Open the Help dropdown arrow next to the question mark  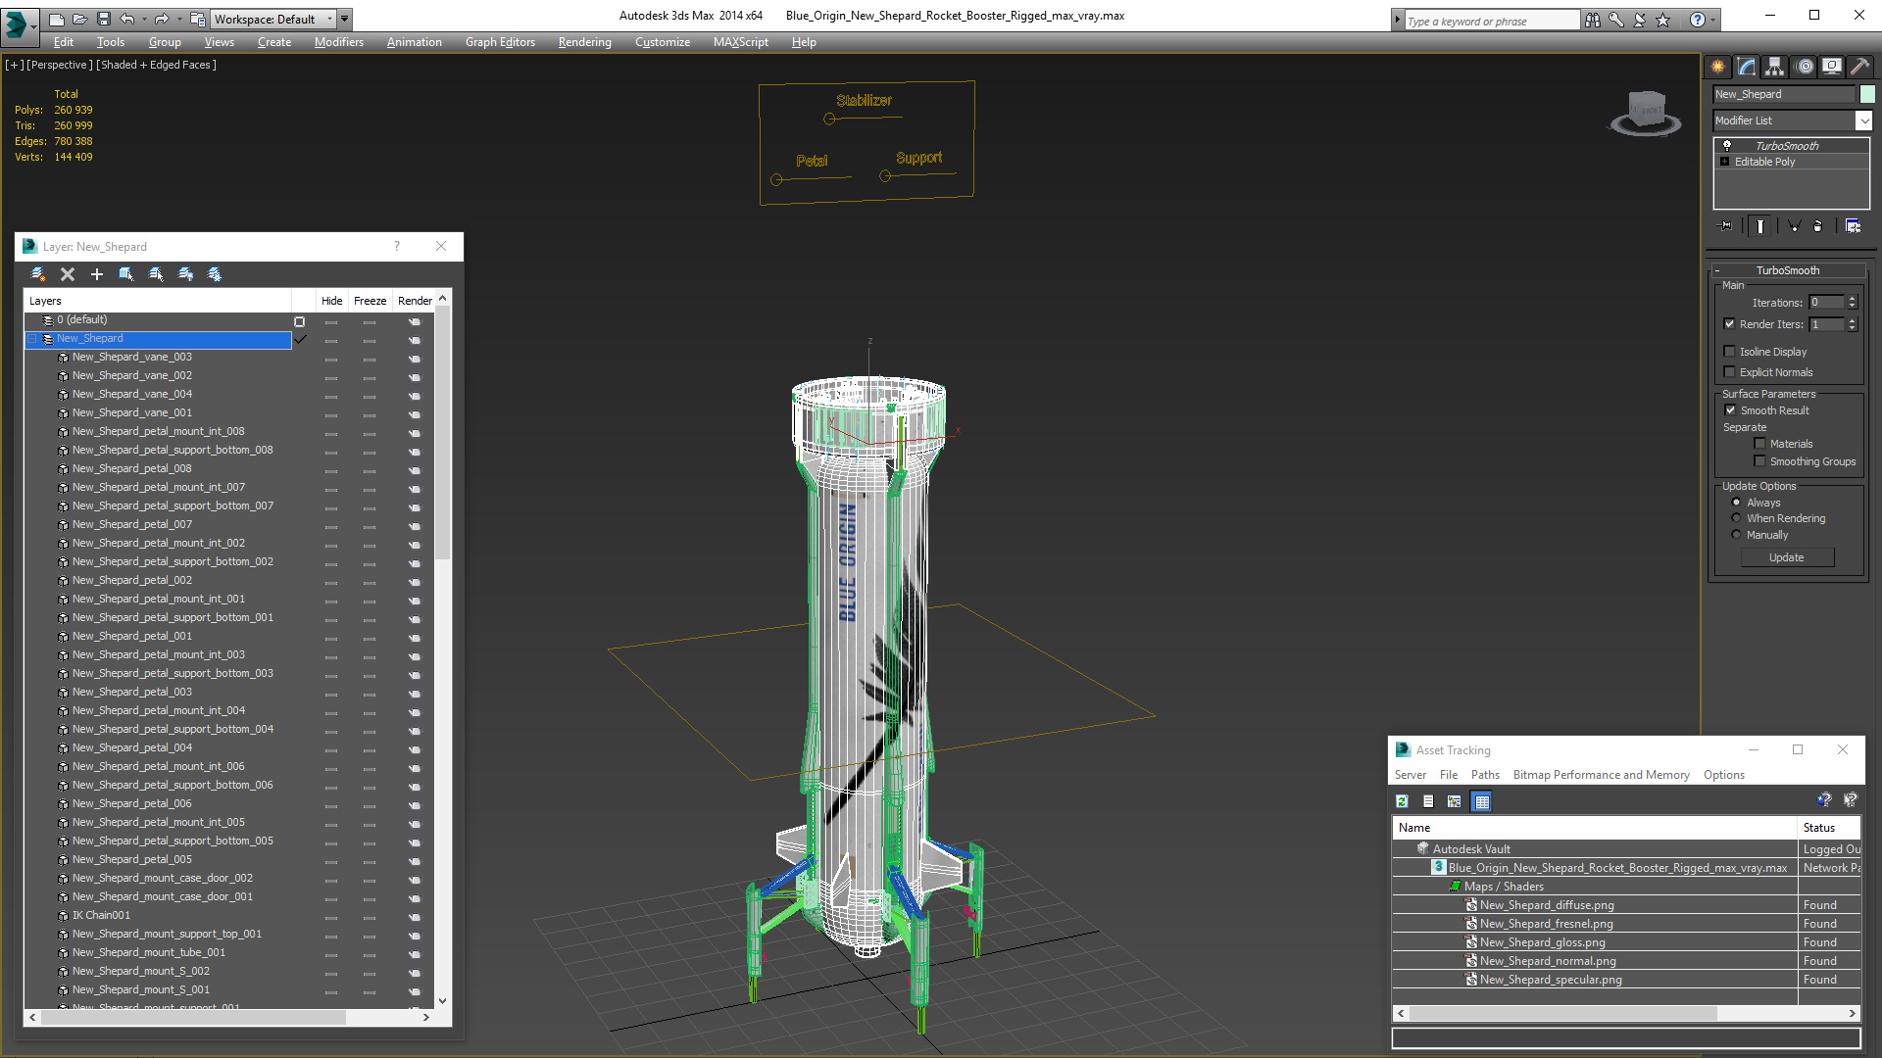(x=1712, y=20)
